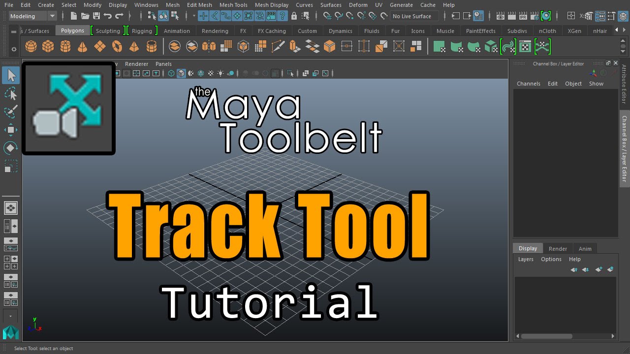Open the Deform menu
This screenshot has width=630, height=354.
pyautogui.click(x=358, y=5)
